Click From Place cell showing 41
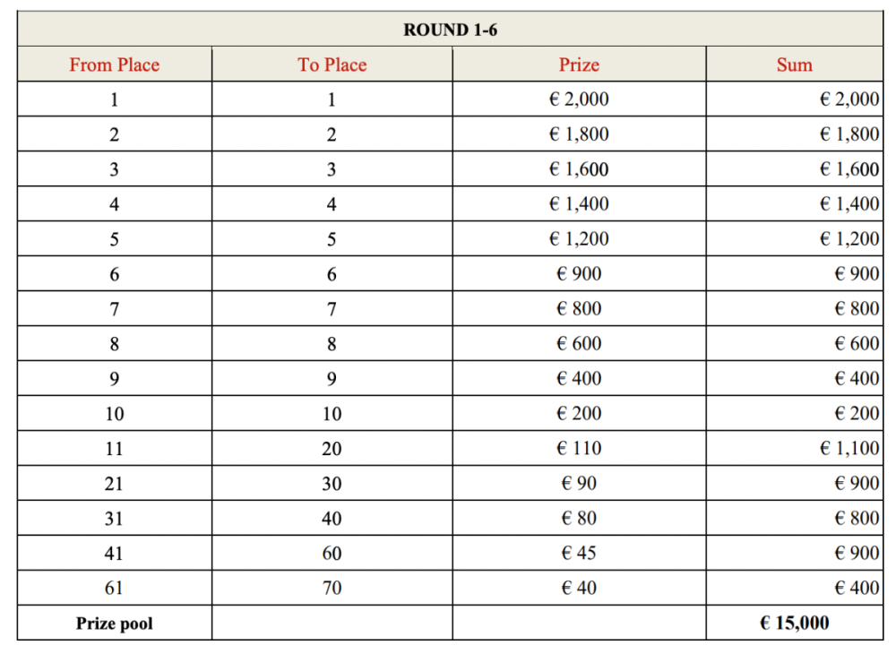 [x=114, y=554]
